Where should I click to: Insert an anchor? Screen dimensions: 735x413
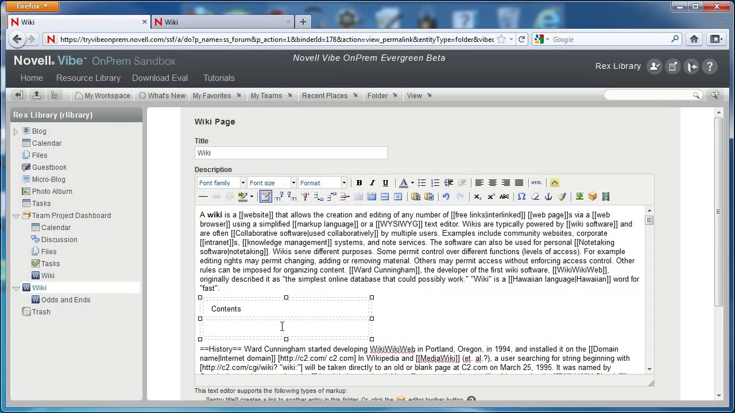pyautogui.click(x=548, y=197)
